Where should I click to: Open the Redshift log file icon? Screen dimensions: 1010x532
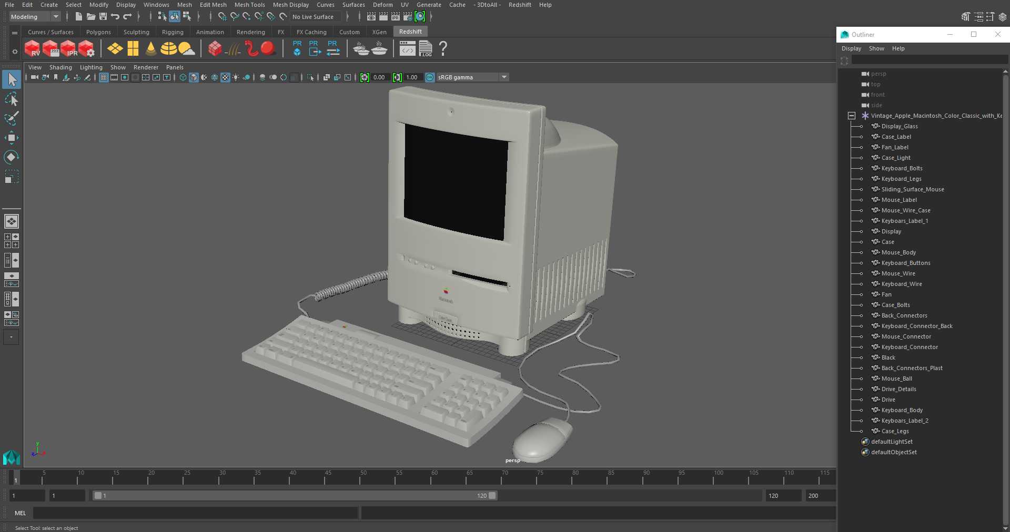point(425,49)
